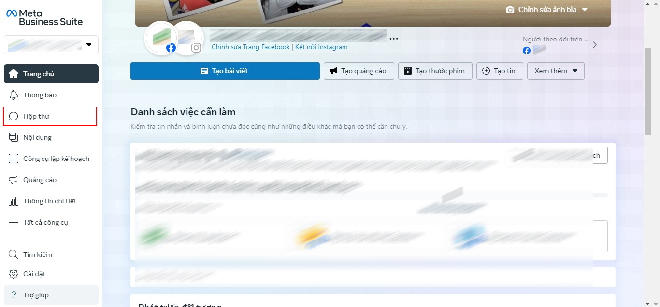This screenshot has height=307, width=660.
Task: Expand the Xem thêm dropdown
Action: pos(556,71)
